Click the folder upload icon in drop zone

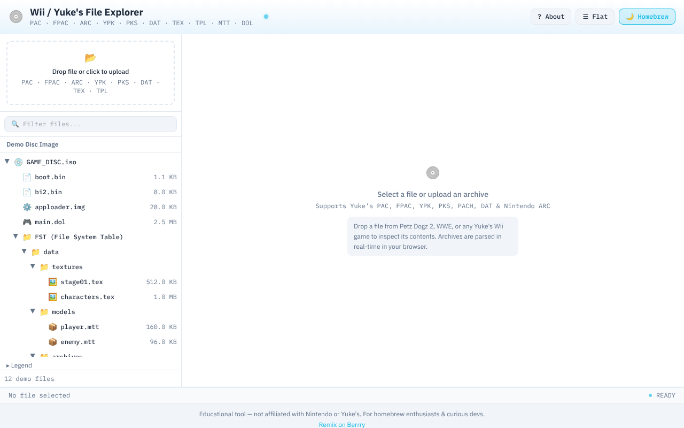coord(90,58)
